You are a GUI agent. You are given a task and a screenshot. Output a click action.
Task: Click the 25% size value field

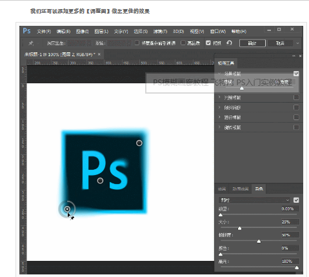[x=290, y=222]
